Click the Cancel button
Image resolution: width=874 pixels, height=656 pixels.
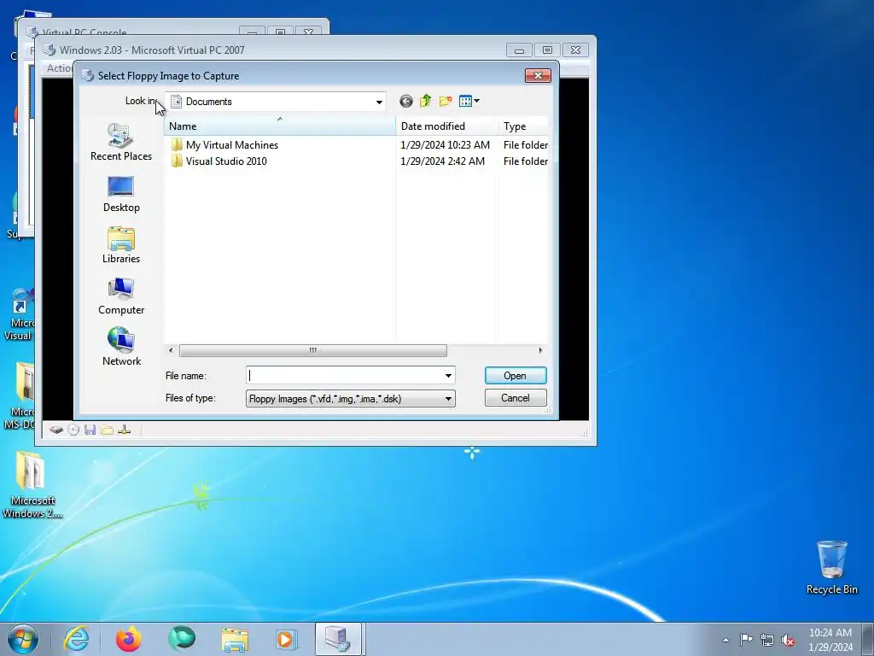(x=516, y=398)
